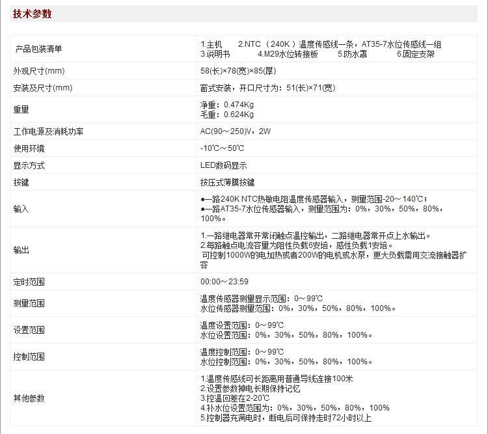Select the 温度设置范围：0～99℃ line
This screenshot has height=434, width=488.
[242, 325]
